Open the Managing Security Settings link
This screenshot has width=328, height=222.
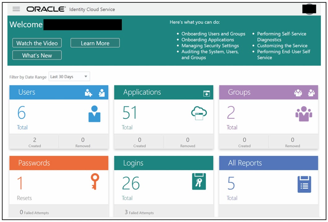tap(210, 46)
